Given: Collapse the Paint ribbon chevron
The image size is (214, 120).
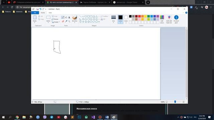Looking at the screenshot, I should pyautogui.click(x=184, y=13).
